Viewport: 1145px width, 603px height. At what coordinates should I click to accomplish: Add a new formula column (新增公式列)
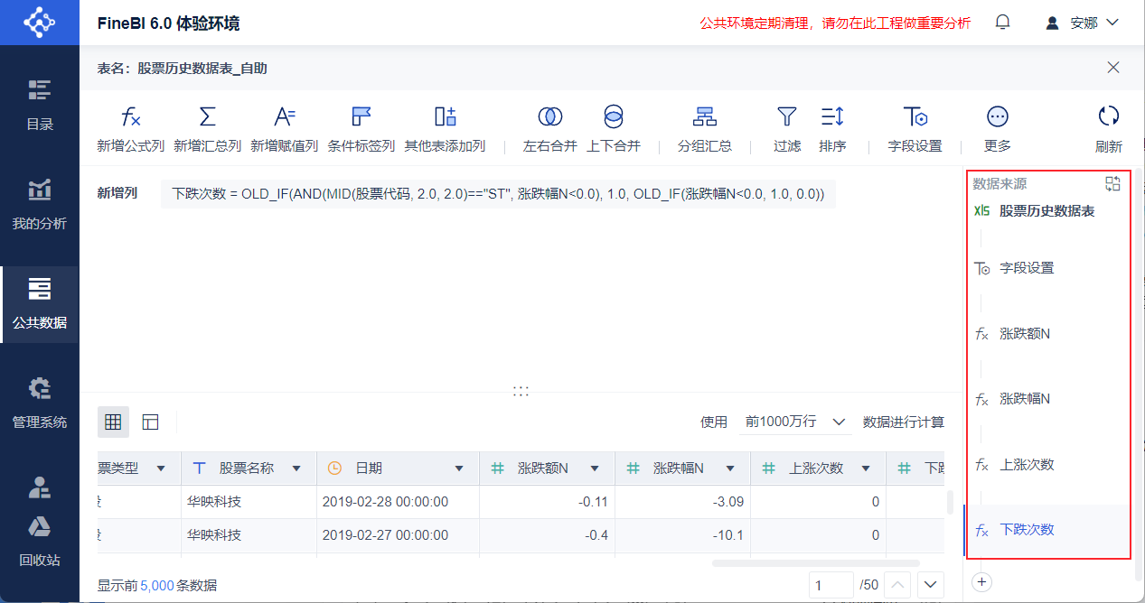click(131, 130)
